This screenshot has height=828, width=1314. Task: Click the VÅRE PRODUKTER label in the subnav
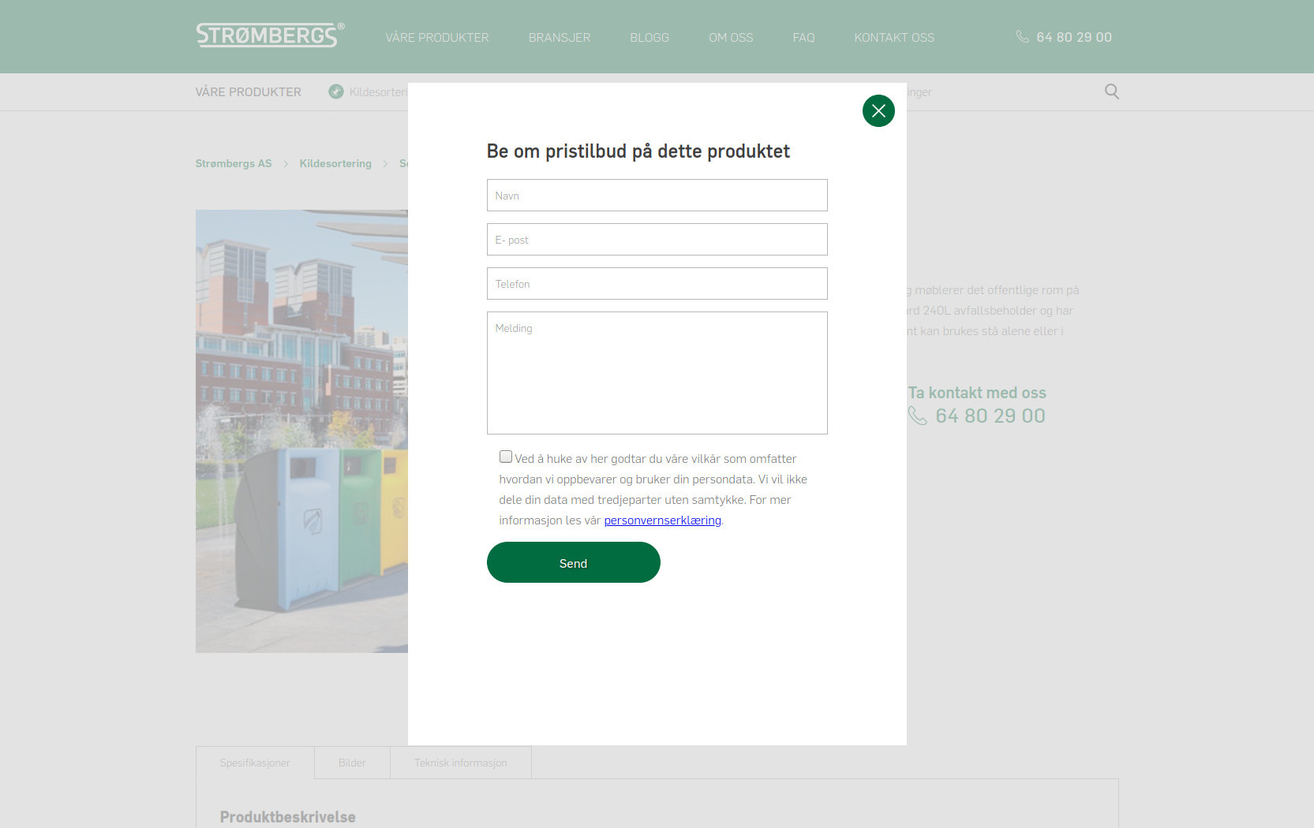pyautogui.click(x=249, y=91)
